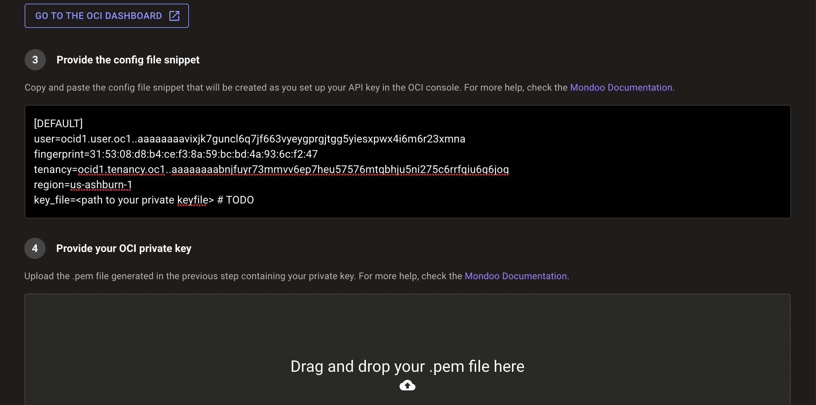Screen dimensions: 816x405
Task: Select the [DEFAULT] line in the config snippet
Action: [x=58, y=123]
